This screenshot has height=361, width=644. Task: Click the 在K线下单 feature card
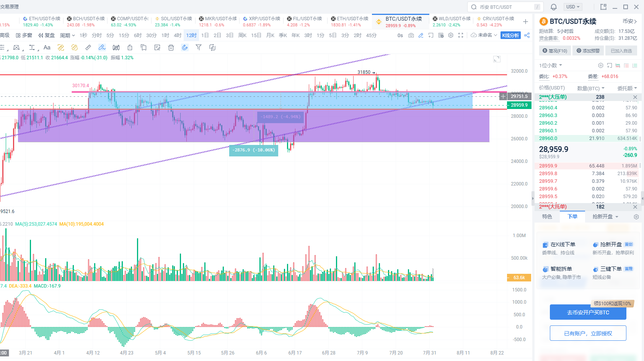[x=562, y=248]
